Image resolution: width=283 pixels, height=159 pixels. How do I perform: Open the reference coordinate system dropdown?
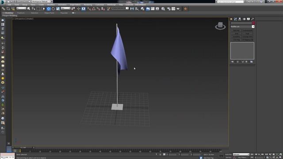point(65,8)
